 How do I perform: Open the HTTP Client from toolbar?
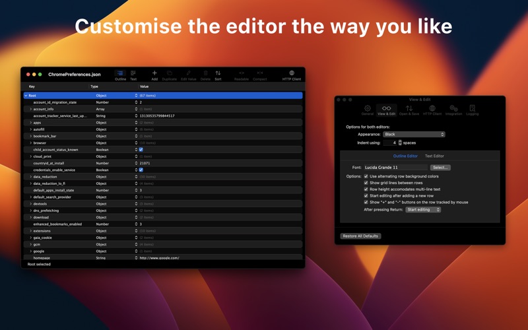tap(292, 75)
